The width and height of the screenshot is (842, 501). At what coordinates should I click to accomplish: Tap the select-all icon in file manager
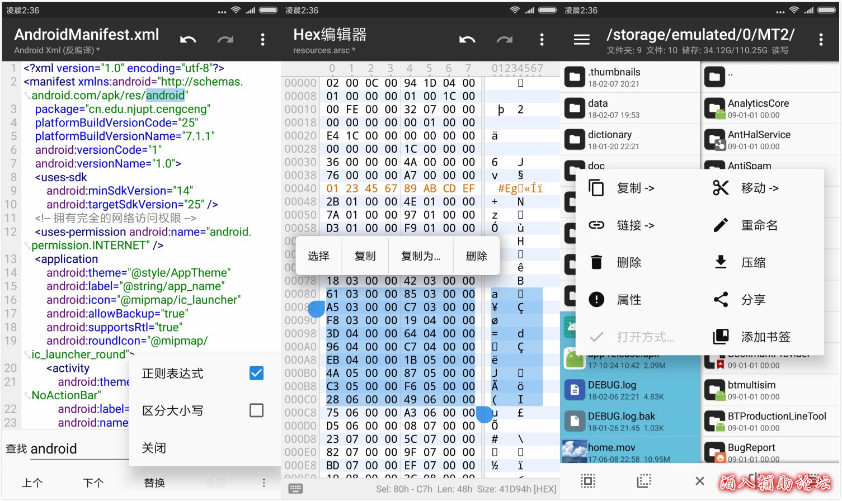[588, 481]
